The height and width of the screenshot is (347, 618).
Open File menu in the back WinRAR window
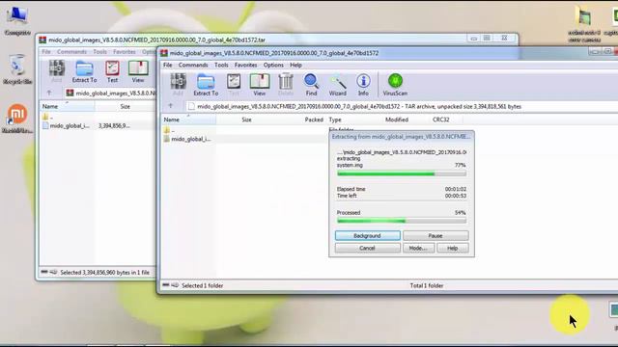tap(46, 51)
